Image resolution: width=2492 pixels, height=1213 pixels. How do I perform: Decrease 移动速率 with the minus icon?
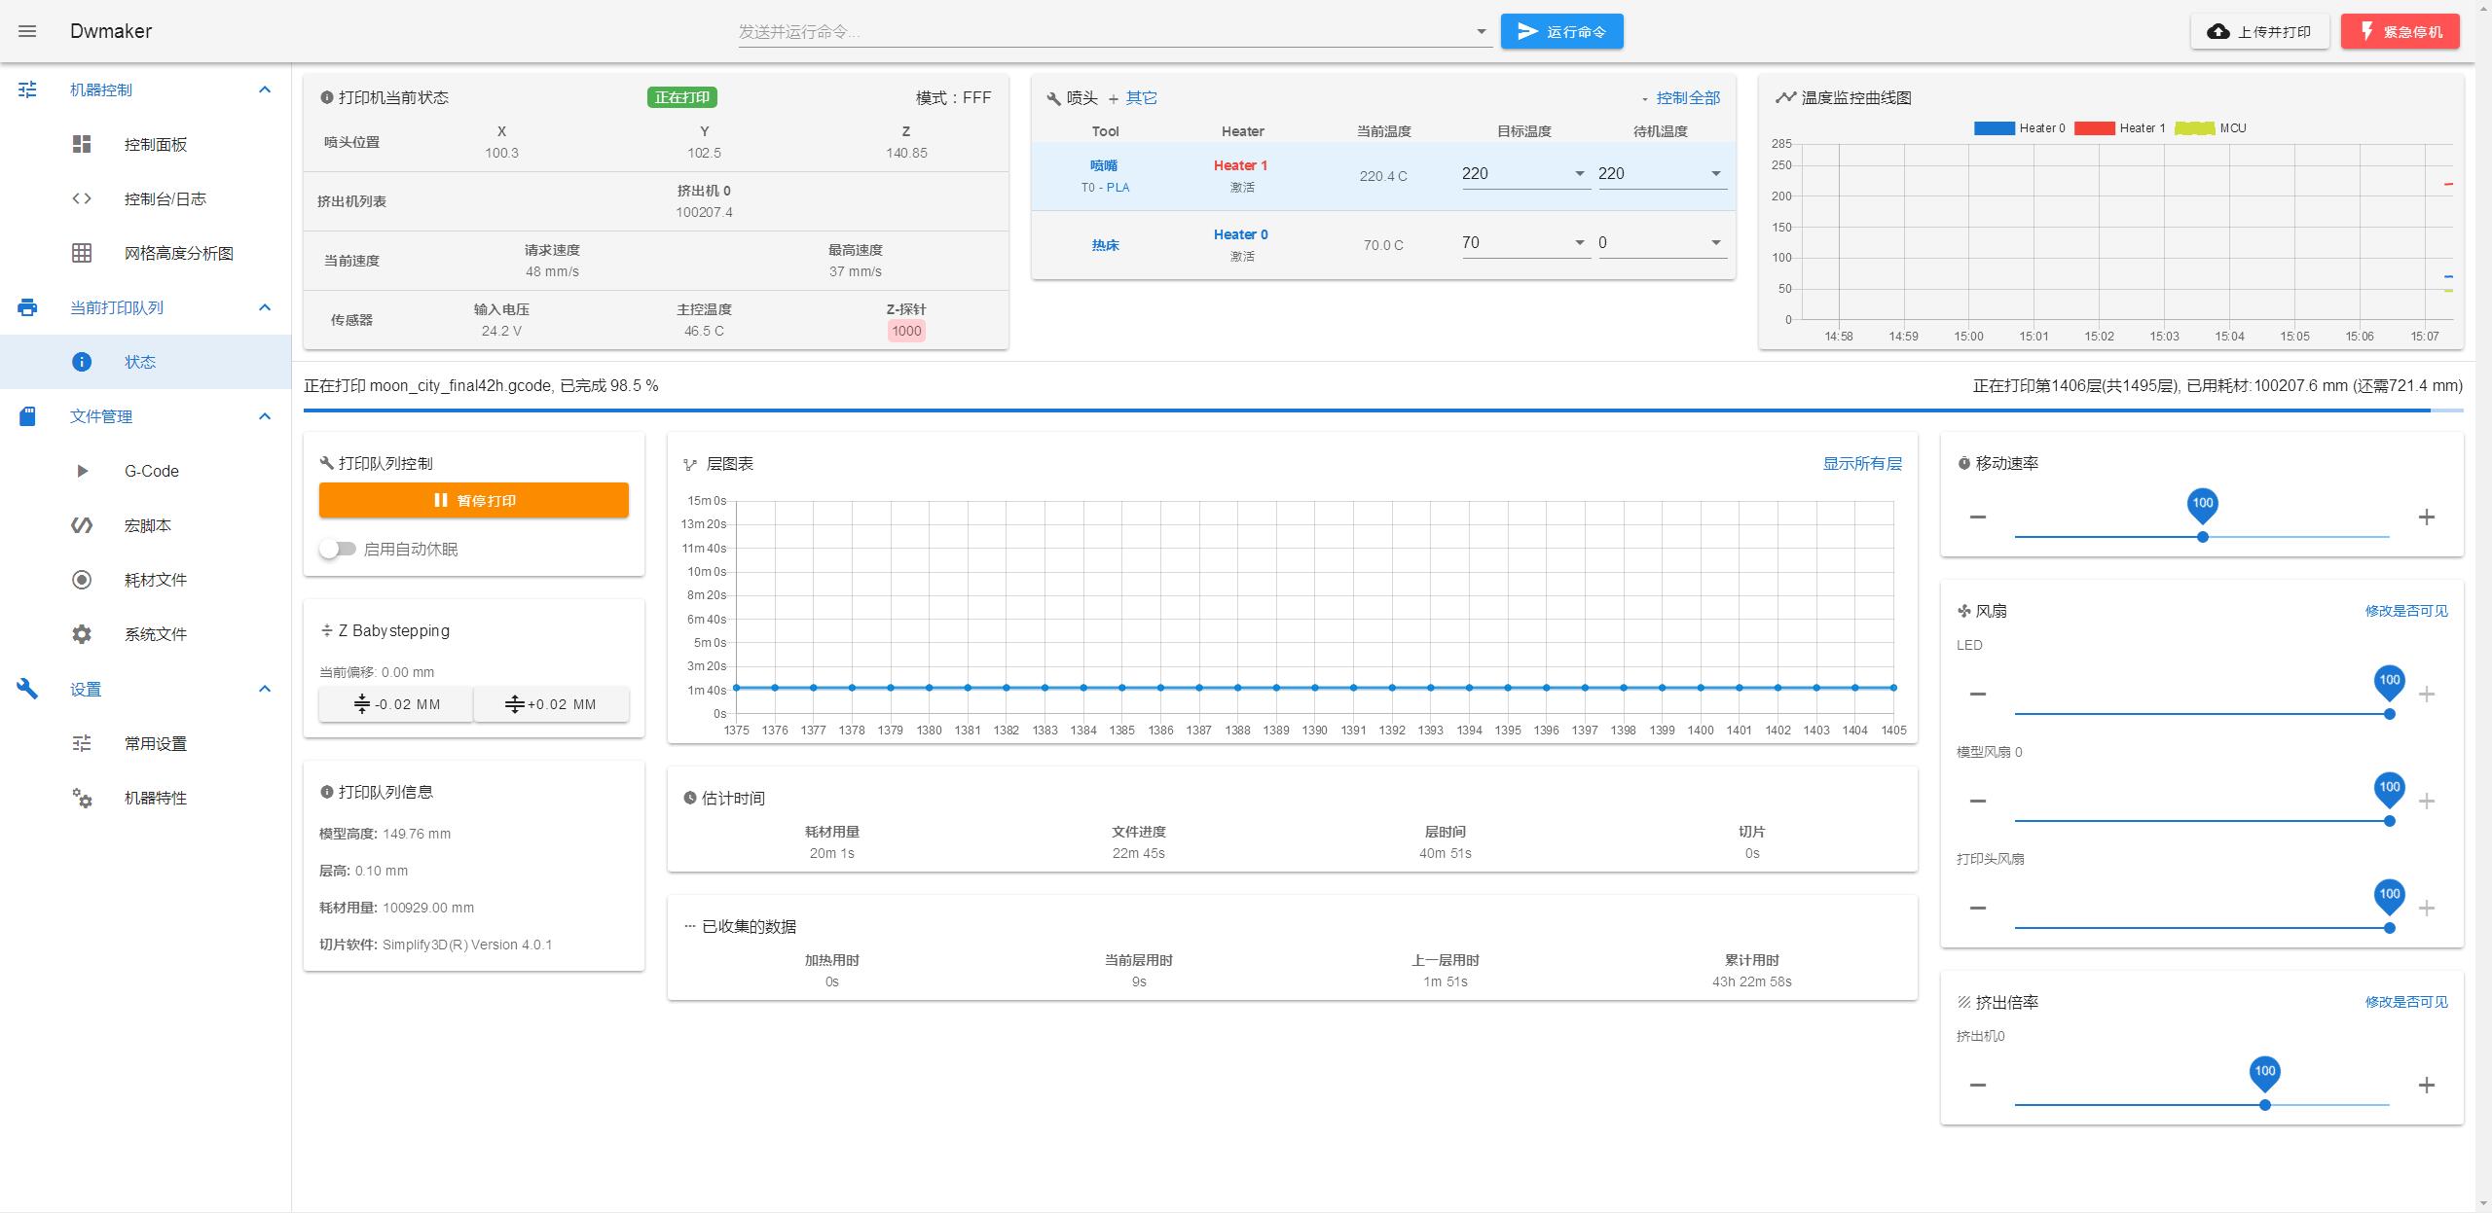(1977, 517)
